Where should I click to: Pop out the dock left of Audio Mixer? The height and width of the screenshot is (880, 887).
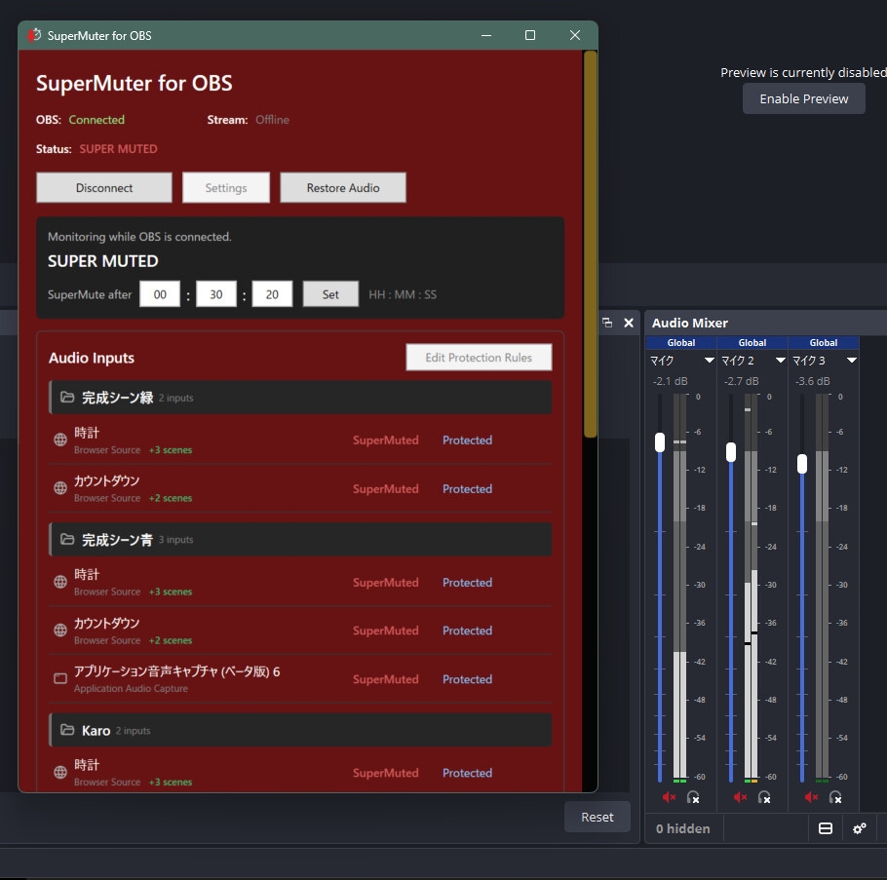[607, 323]
